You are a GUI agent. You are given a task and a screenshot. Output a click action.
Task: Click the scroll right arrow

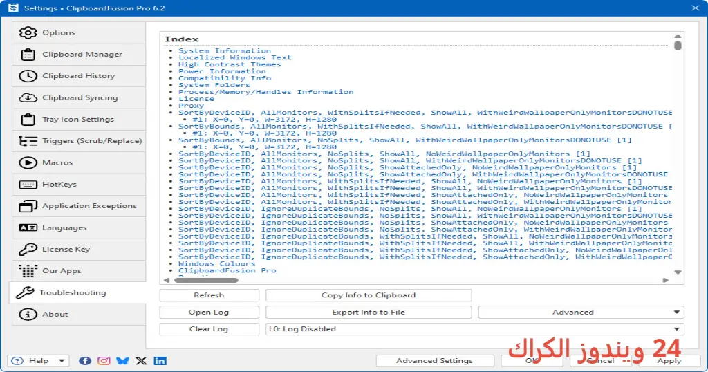tap(666, 280)
